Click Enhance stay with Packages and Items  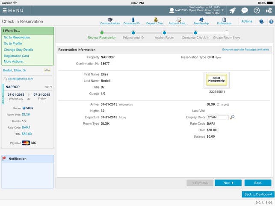click(245, 50)
